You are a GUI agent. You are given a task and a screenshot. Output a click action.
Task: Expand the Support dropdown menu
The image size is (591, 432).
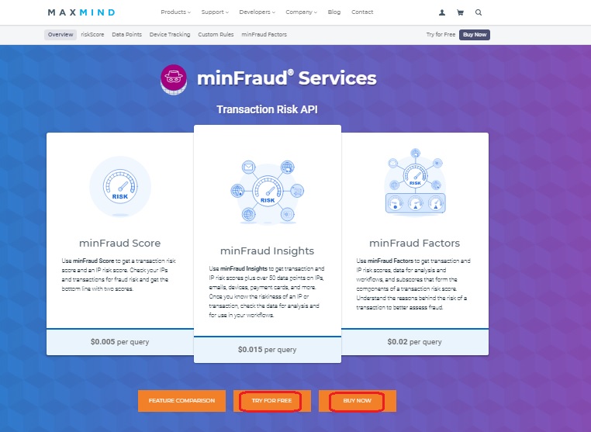pos(215,12)
